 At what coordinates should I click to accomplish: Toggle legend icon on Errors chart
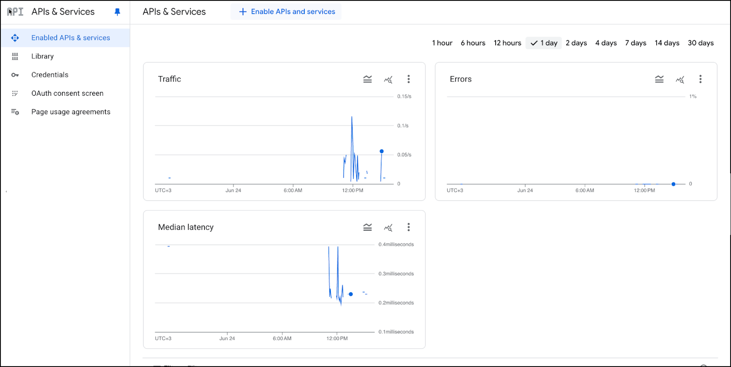coord(659,79)
